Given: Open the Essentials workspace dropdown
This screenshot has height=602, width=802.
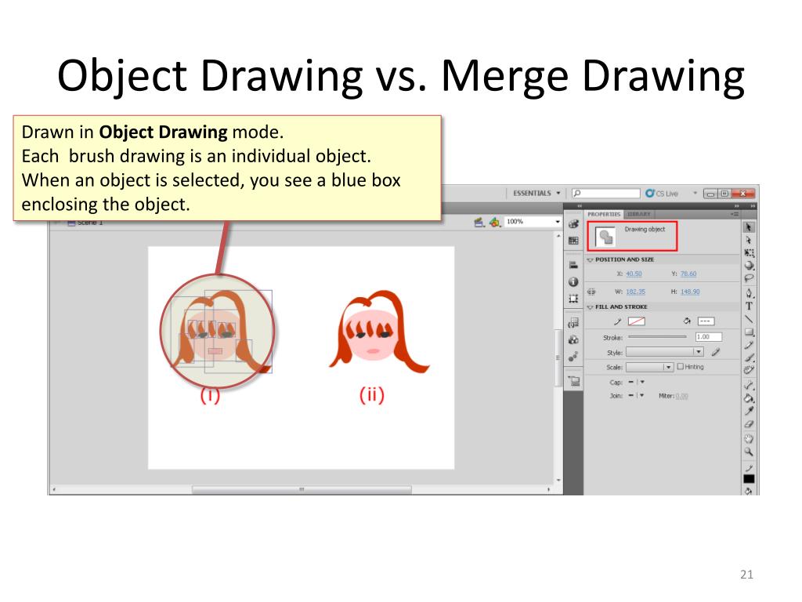Looking at the screenshot, I should (x=536, y=193).
